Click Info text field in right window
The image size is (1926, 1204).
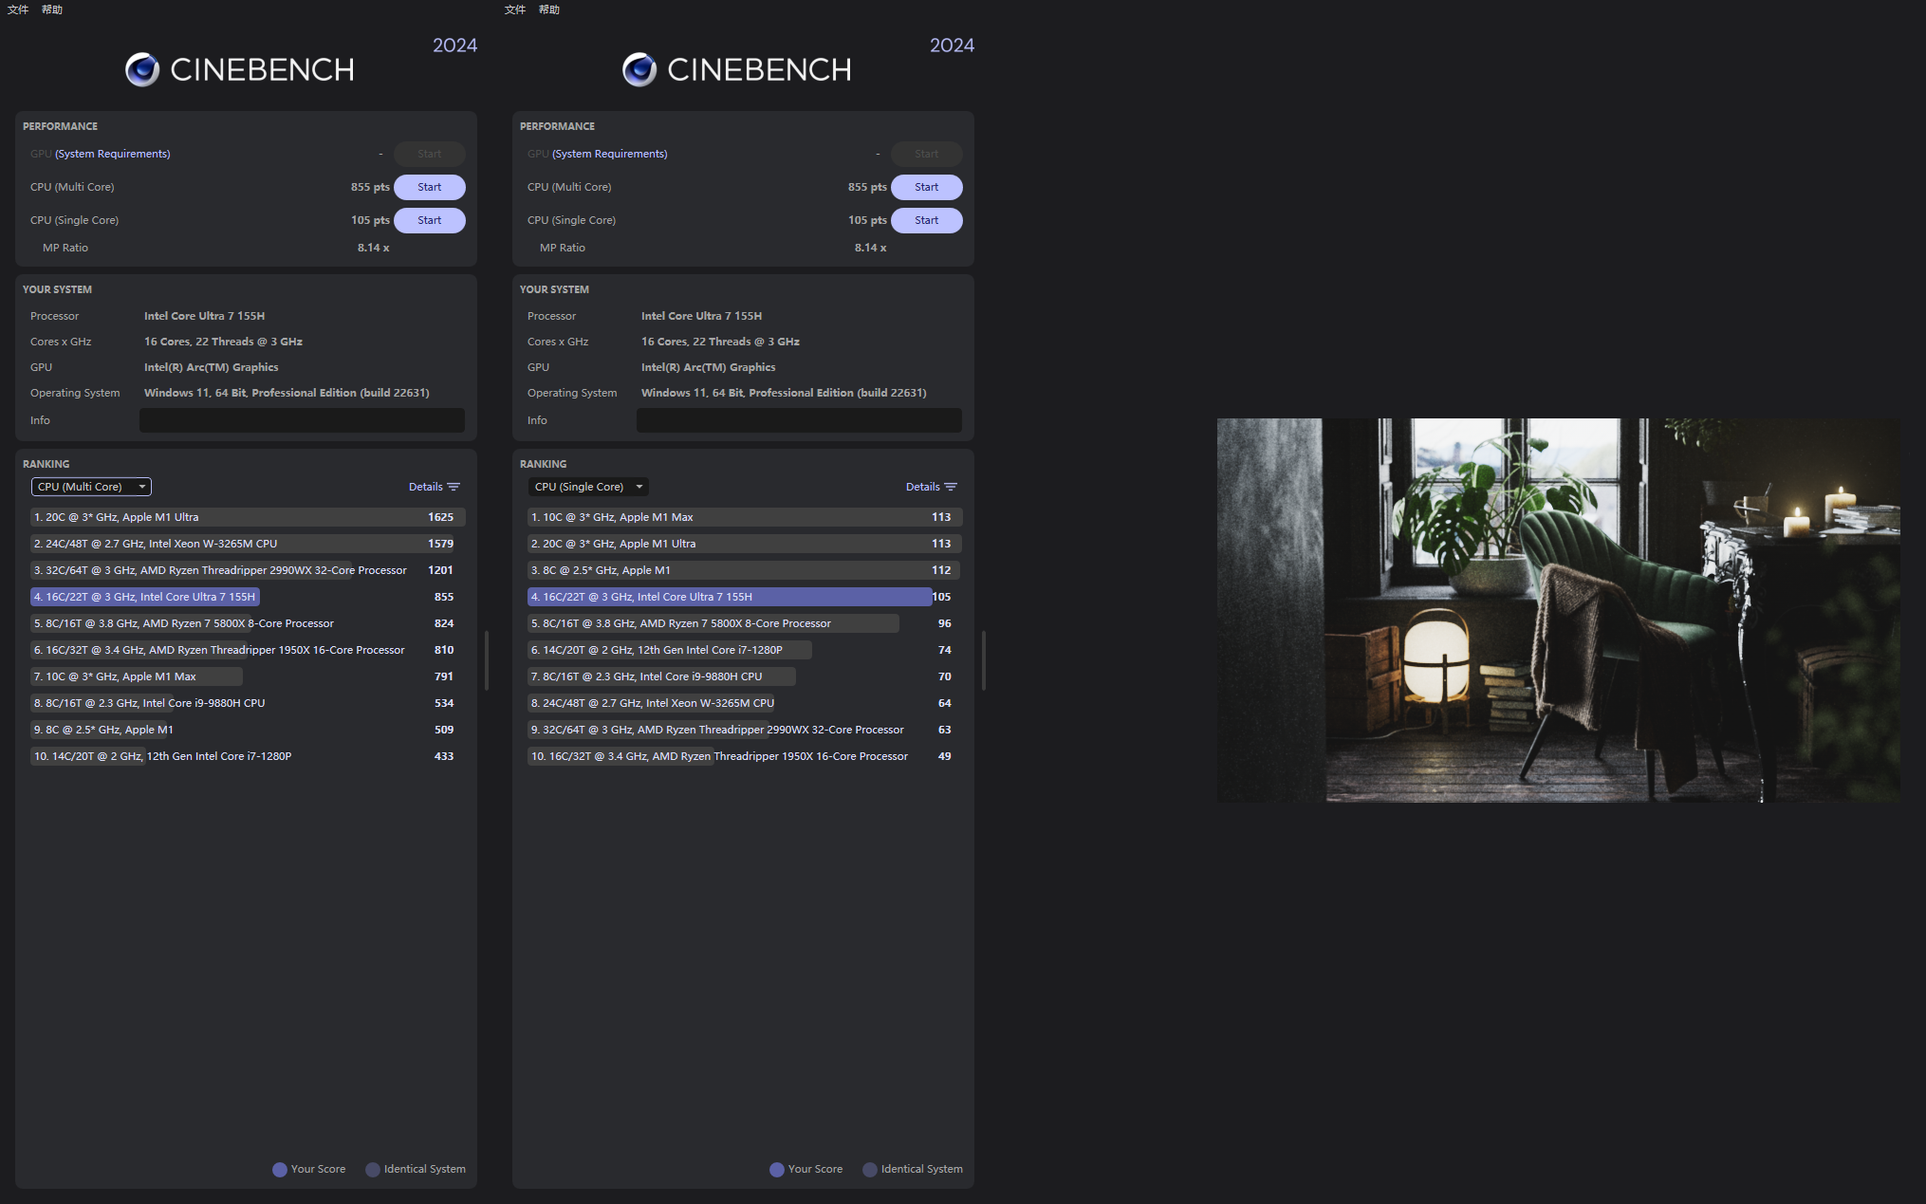tap(799, 420)
